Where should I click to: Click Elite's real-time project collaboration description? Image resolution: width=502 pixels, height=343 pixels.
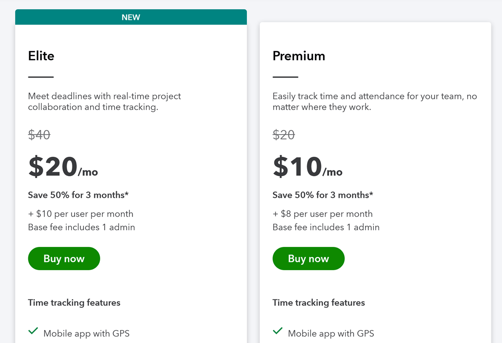tap(103, 101)
